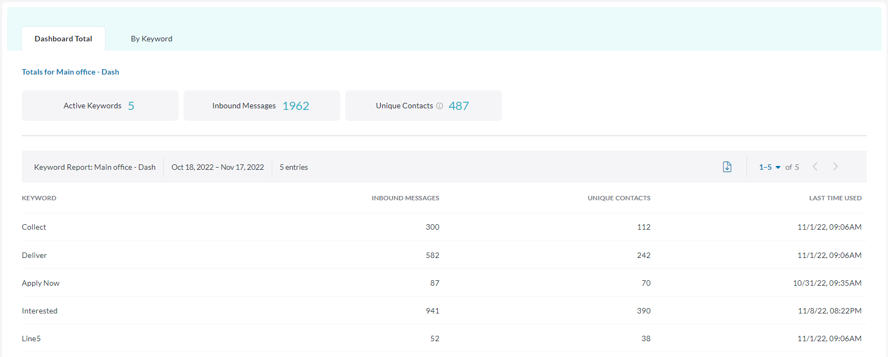Viewport: 888px width, 357px height.
Task: Open the Apply Now keyword row
Action: 41,283
